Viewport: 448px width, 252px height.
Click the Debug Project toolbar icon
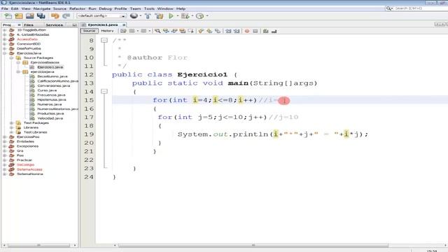pos(185,16)
